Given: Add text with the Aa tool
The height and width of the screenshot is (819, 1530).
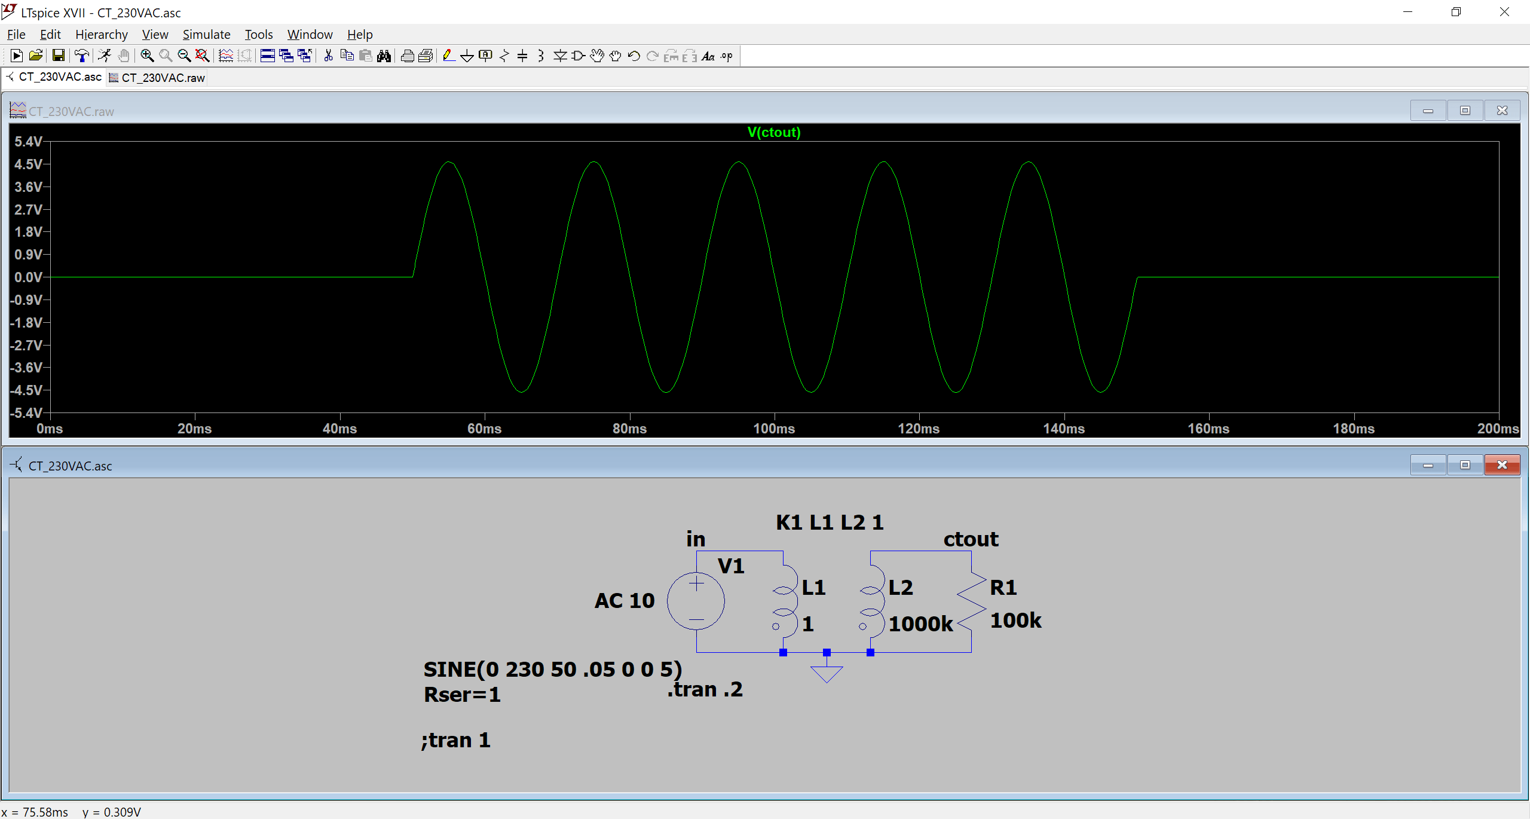Looking at the screenshot, I should click(709, 56).
